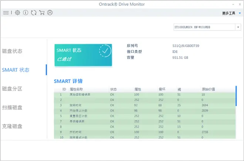Sort by the 属性名称 column header
The height and width of the screenshot is (161, 244).
point(76,89)
